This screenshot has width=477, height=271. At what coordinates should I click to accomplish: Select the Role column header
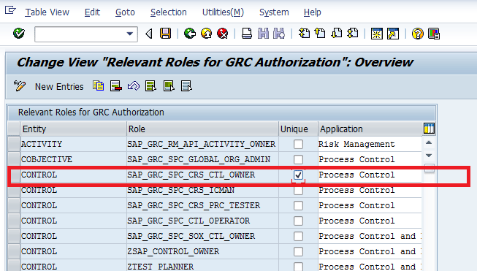(x=202, y=129)
